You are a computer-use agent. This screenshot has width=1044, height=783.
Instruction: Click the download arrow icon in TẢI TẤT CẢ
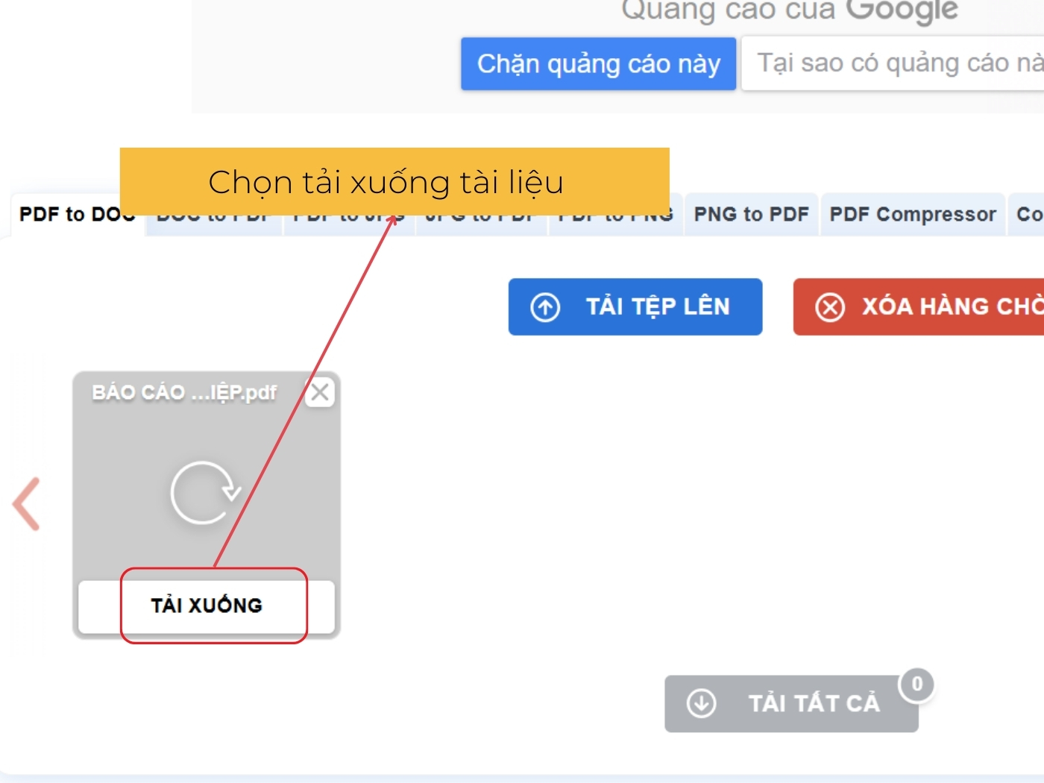[x=701, y=703]
